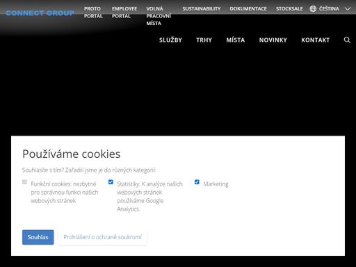Open the search magnifier icon
Viewport: 356px width, 267px height.
347,40
